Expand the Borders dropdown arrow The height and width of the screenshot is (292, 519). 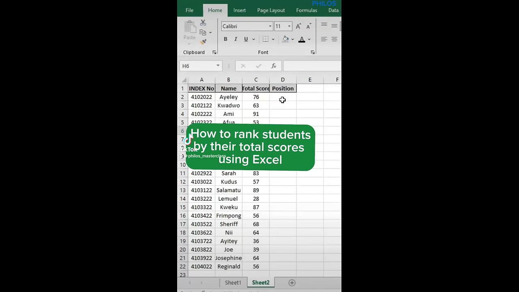273,39
